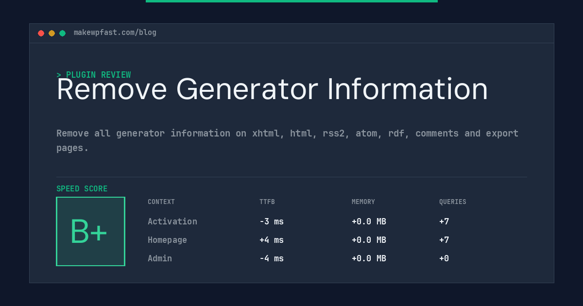583x306 pixels.
Task: Click Activation queries value +7
Action: tap(444, 221)
